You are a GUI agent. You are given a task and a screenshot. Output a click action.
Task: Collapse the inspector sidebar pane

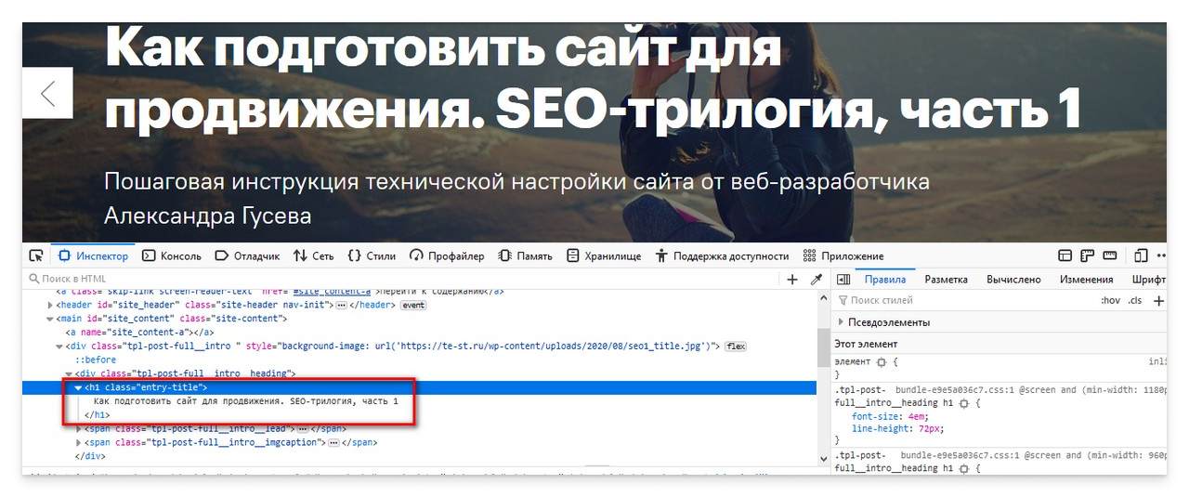[843, 280]
